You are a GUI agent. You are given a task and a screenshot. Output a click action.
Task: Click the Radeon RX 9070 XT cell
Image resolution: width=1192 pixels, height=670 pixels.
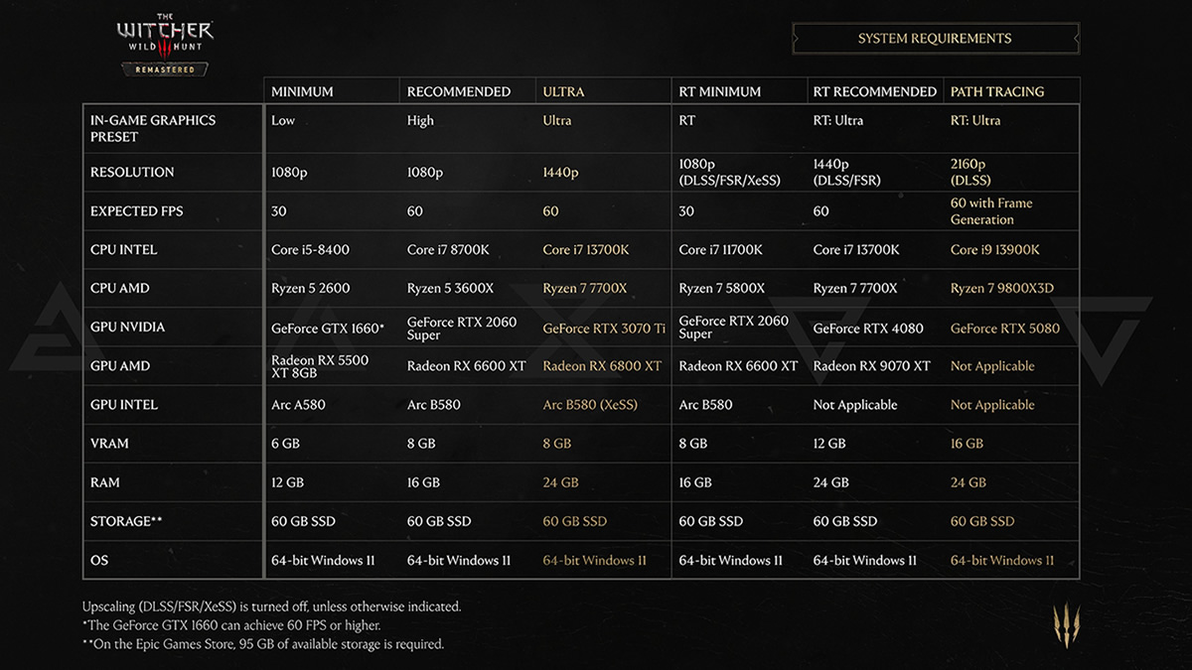pos(872,365)
